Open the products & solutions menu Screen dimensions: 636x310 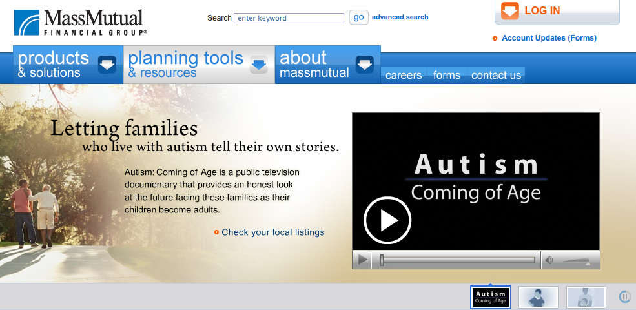coord(68,65)
